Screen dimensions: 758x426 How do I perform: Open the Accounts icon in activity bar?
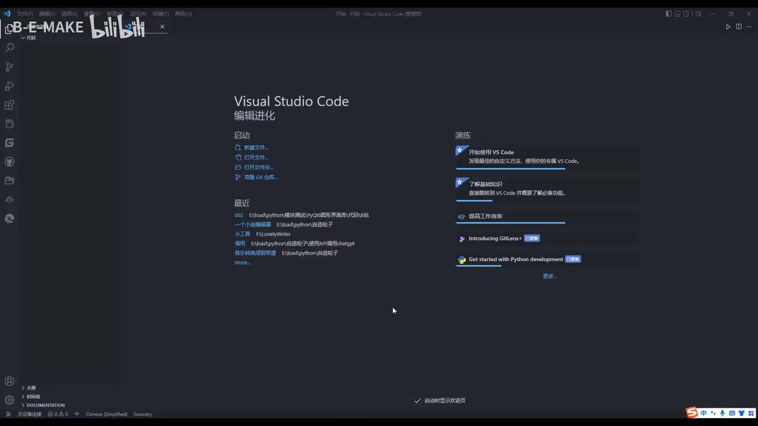click(9, 382)
